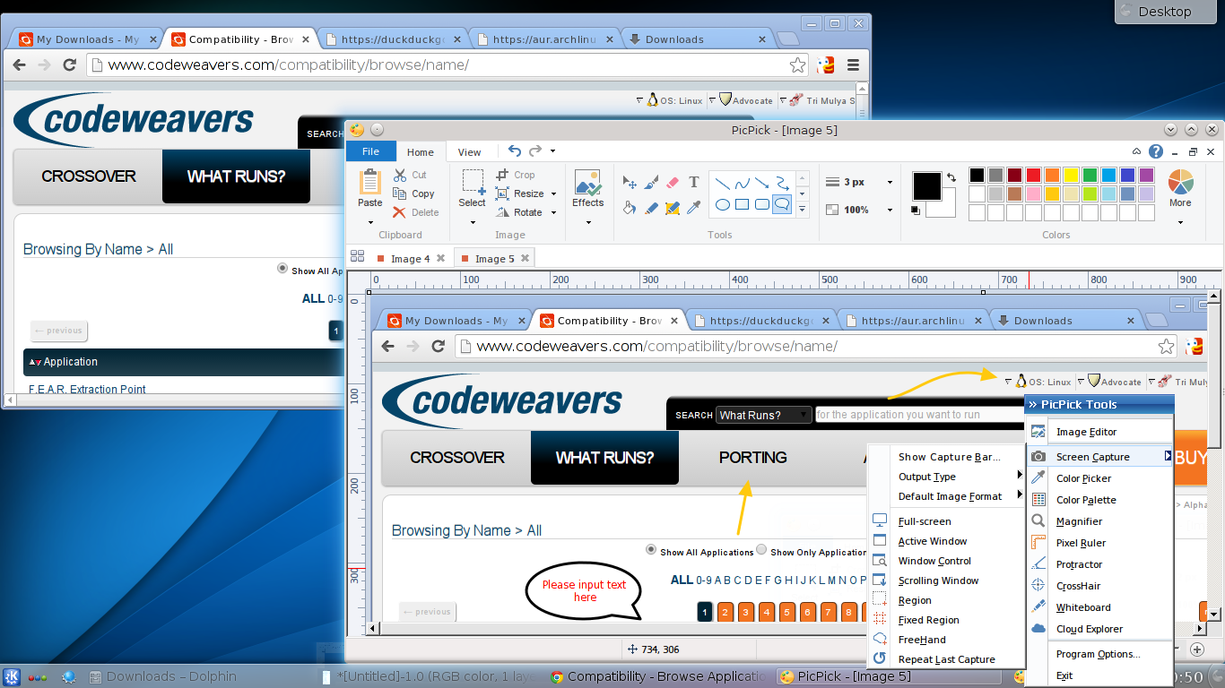1225x688 pixels.
Task: Close the Image 5 document tab
Action: 525,258
